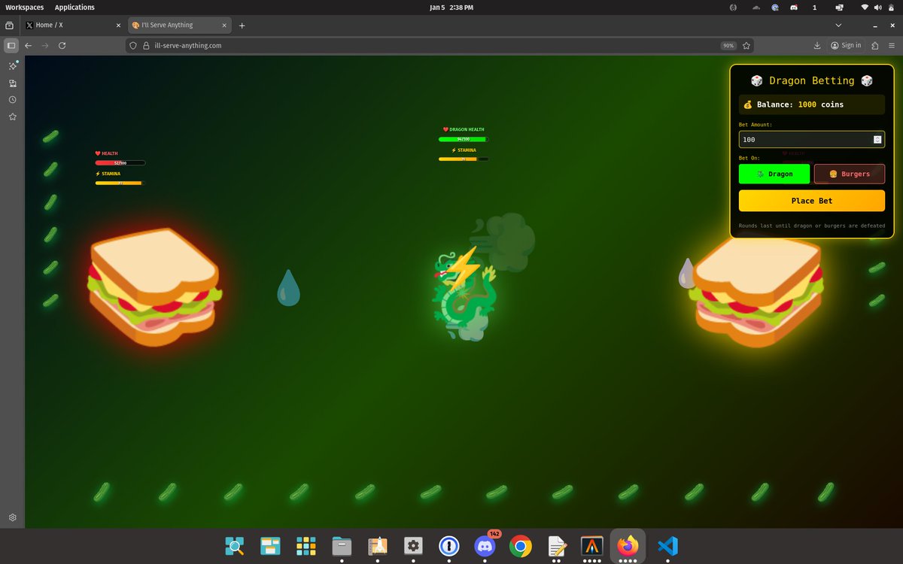Viewport: 903px width, 564px height.
Task: Open the Applications menu in top bar
Action: tap(74, 7)
